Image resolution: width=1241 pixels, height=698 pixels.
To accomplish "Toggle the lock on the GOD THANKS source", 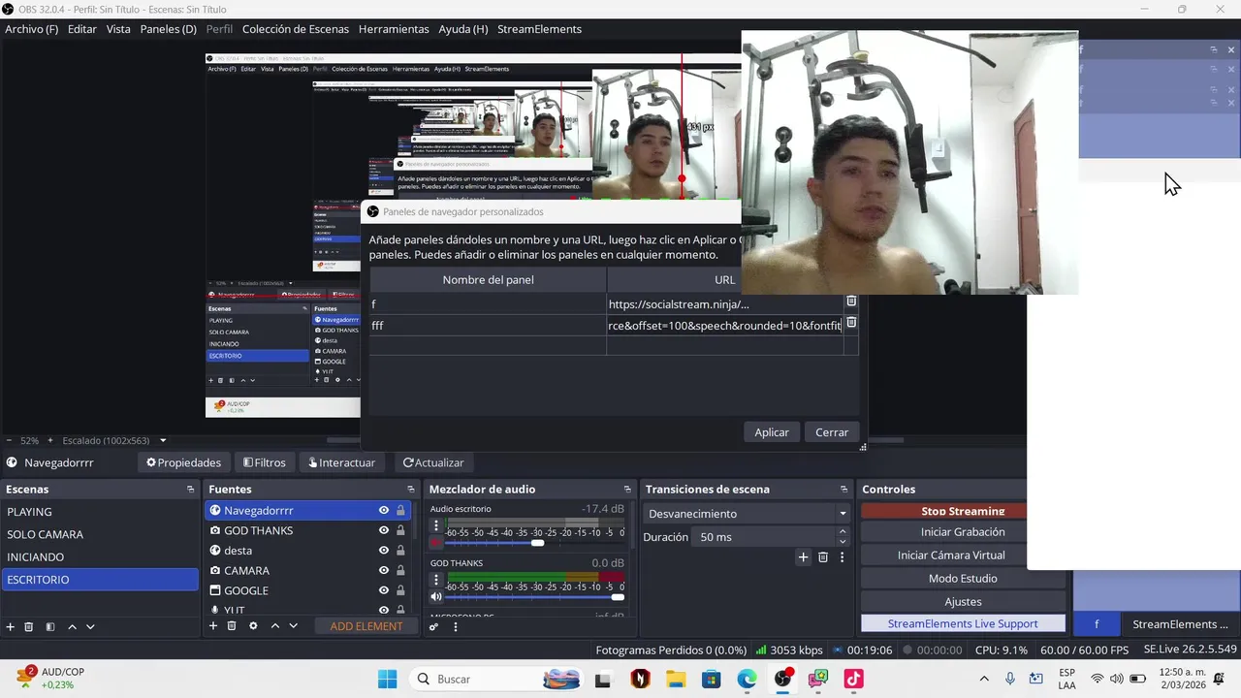I will [x=400, y=530].
